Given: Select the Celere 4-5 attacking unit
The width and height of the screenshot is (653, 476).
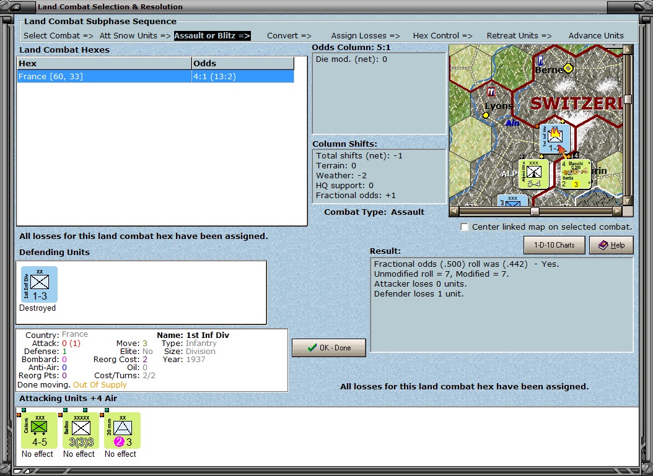Looking at the screenshot, I should point(39,431).
